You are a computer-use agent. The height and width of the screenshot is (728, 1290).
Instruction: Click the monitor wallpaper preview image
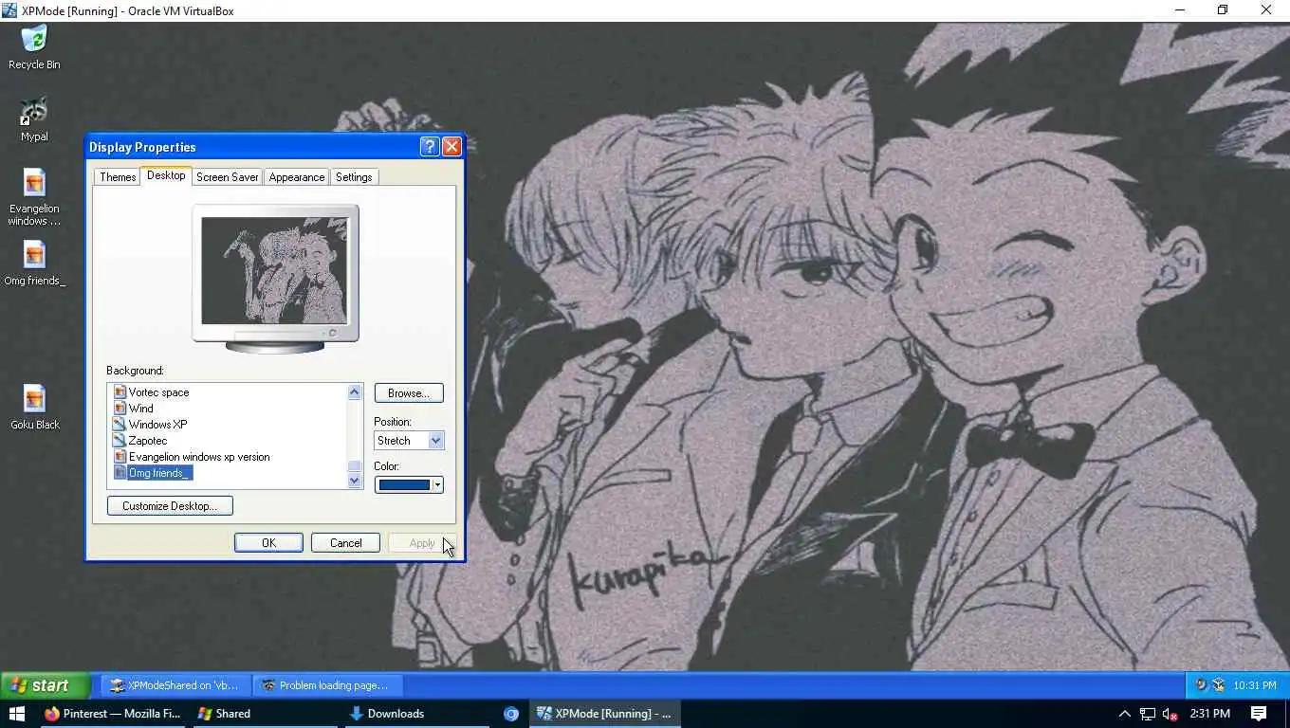(274, 270)
